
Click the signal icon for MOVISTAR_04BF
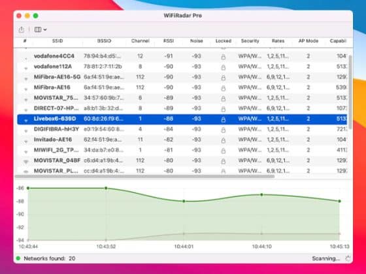(x=26, y=162)
